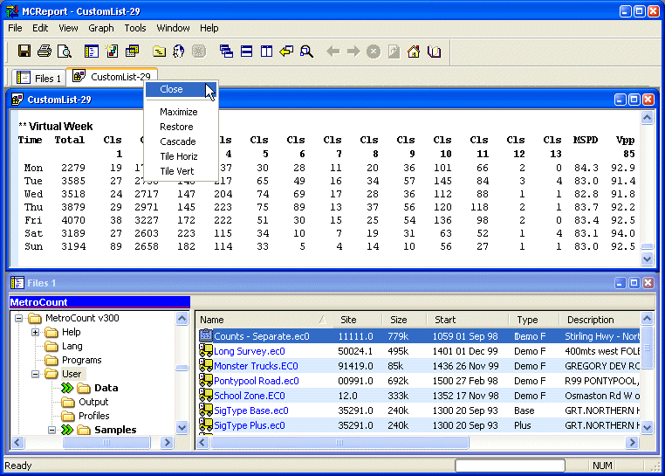The image size is (665, 476).
Task: Choose Tile Horiz in the context menu
Action: [182, 156]
